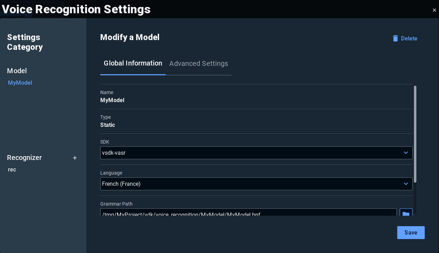
Task: Click the SDK dropdown chevron arrow
Action: point(406,153)
